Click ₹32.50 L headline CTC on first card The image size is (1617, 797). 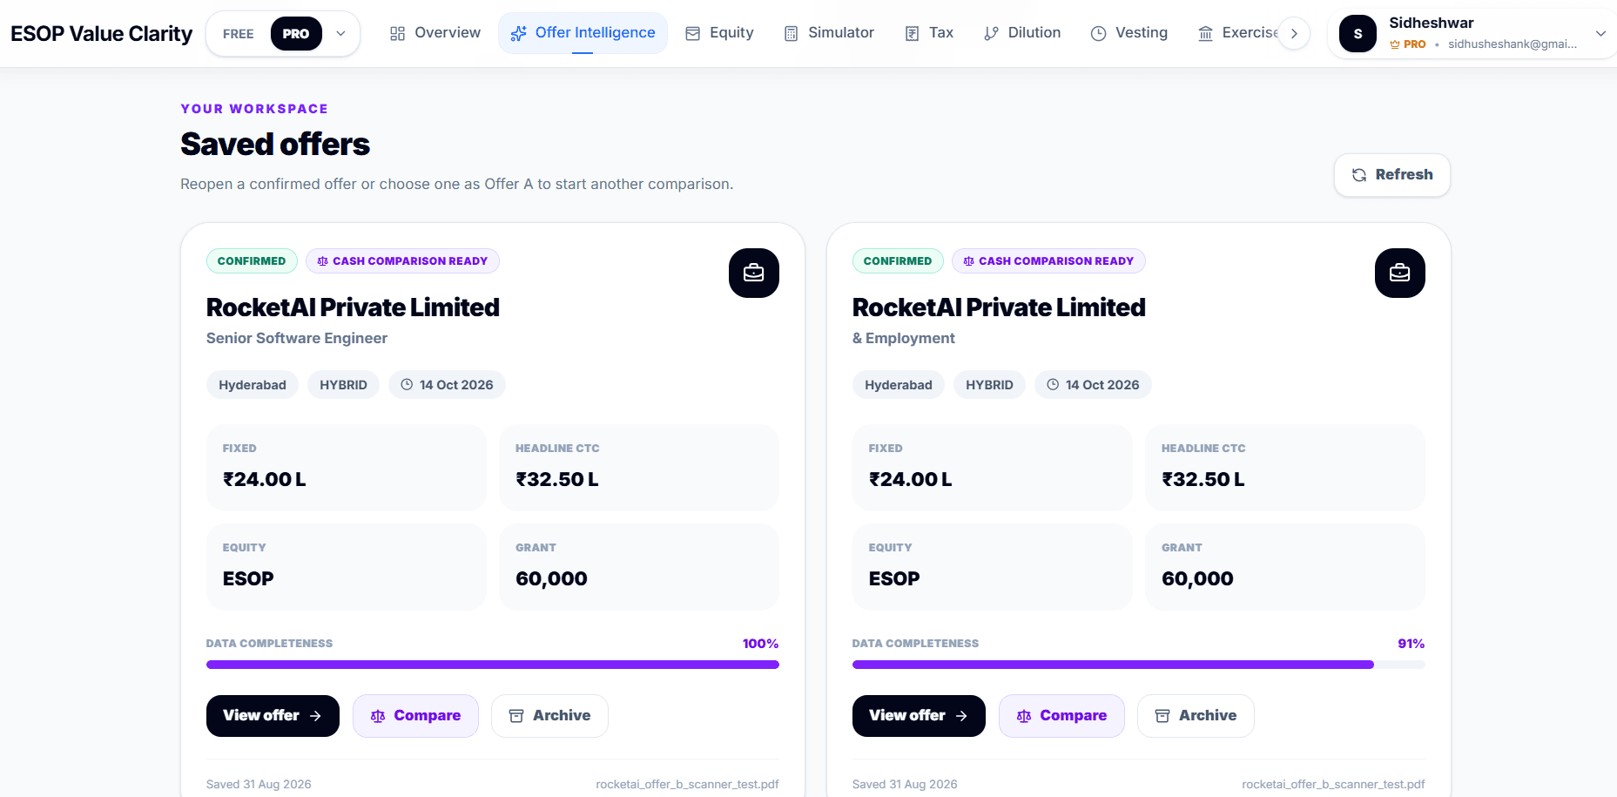[x=557, y=480]
